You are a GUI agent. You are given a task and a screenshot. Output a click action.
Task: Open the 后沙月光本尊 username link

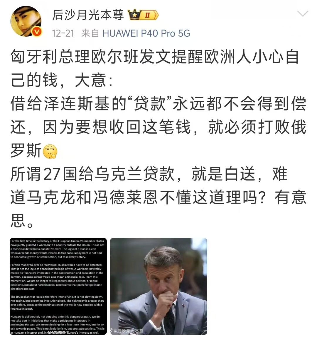88,15
